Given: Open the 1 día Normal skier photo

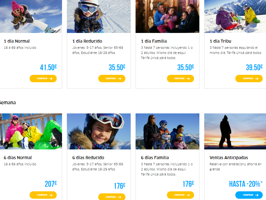Looking at the screenshot, I should [x=31, y=16].
